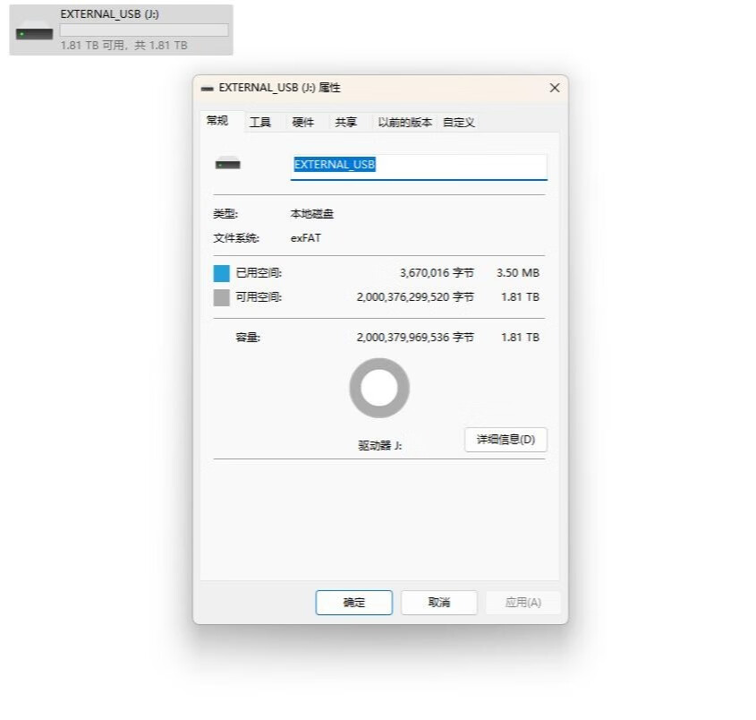The image size is (756, 720).
Task: Cancel with the 取消 button
Action: (x=438, y=603)
